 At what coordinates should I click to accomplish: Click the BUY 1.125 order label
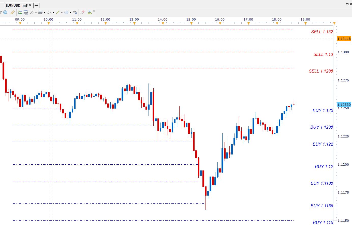tap(323, 110)
